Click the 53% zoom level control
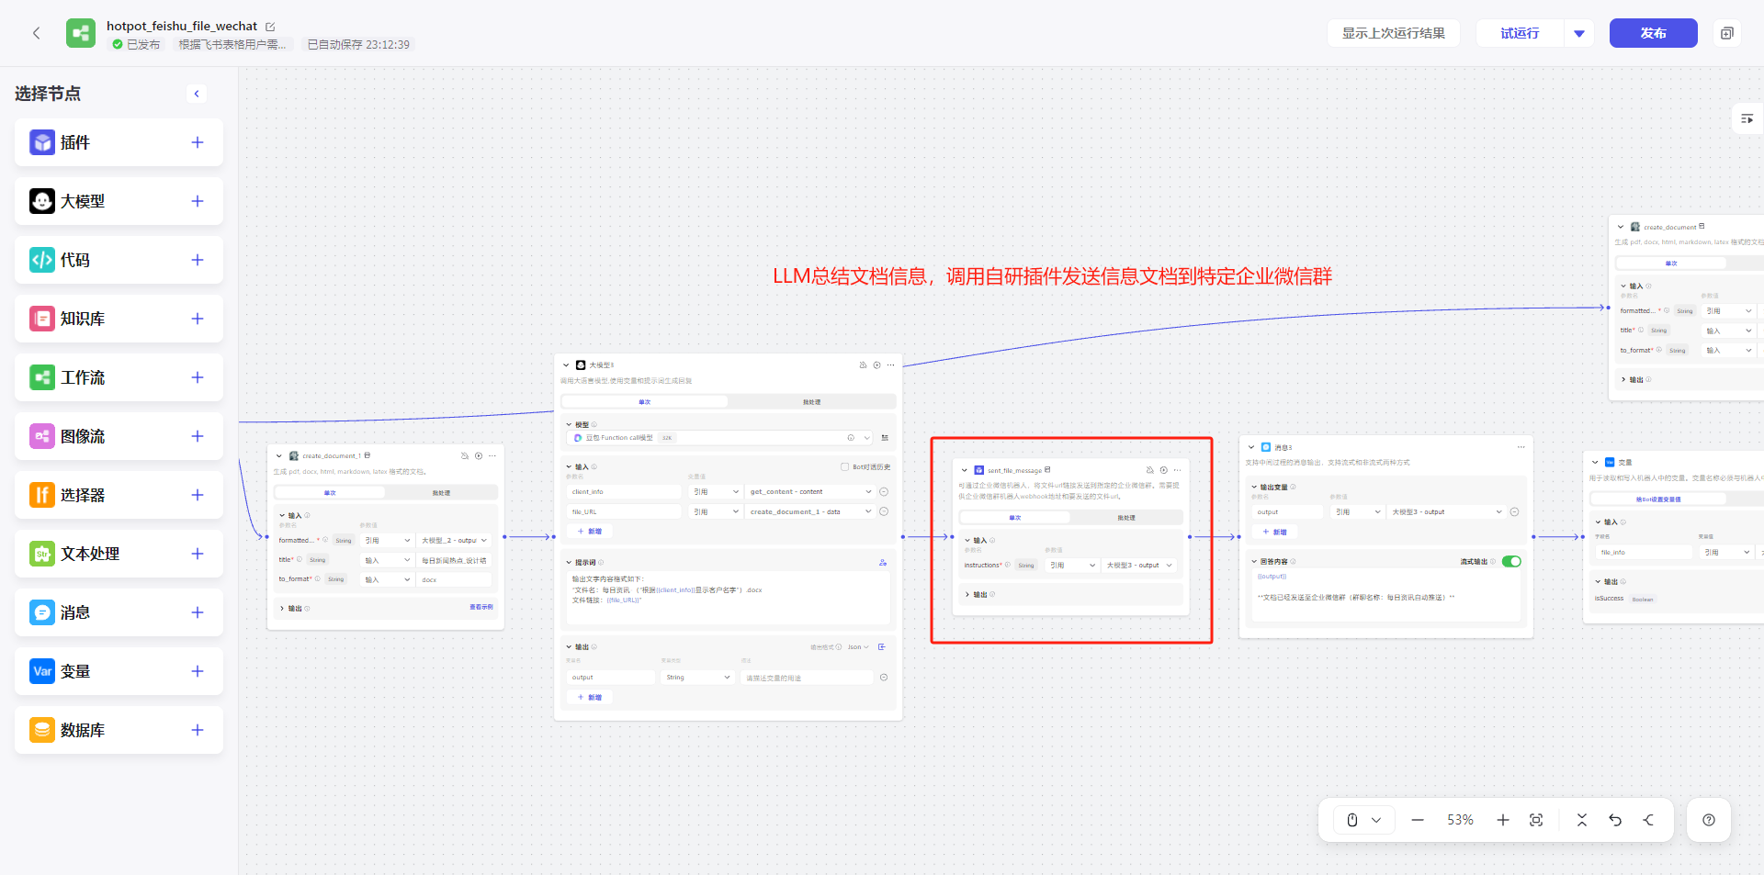The height and width of the screenshot is (875, 1764). coord(1460,820)
